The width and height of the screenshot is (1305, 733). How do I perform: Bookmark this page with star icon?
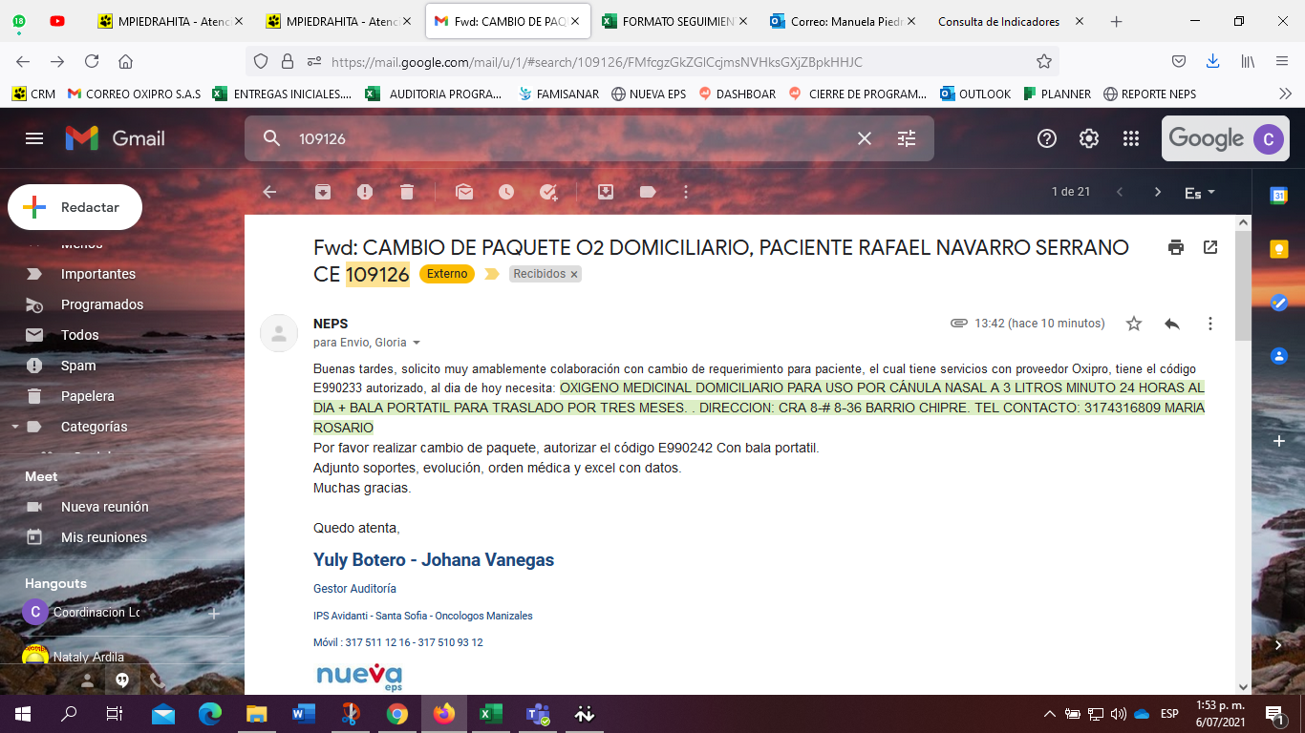coord(1043,61)
